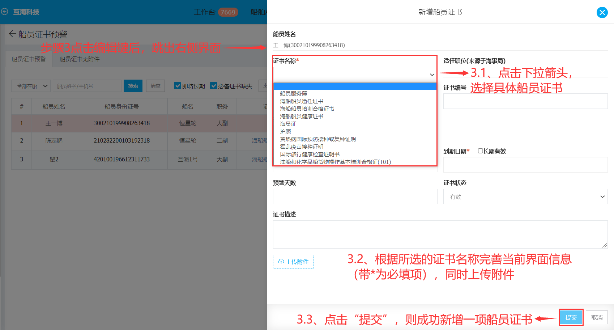Viewport: 614px width, 330px height.
Task: Select 霍乱疫苗接种证明 option
Action: [x=302, y=147]
